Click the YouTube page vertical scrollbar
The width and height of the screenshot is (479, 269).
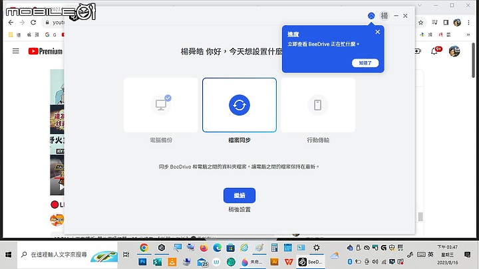click(474, 60)
